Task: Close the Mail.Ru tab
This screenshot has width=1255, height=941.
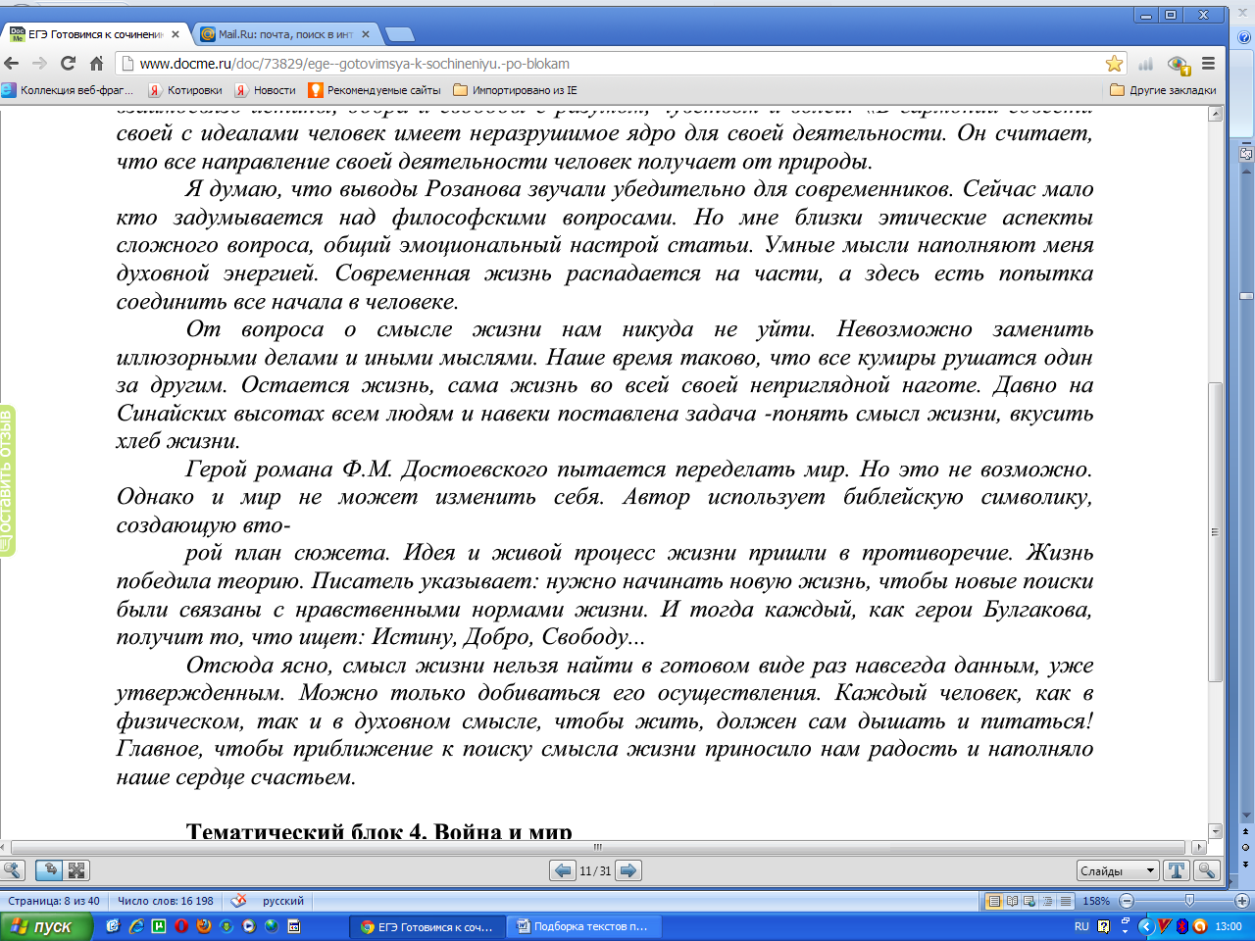Action: pos(366,33)
